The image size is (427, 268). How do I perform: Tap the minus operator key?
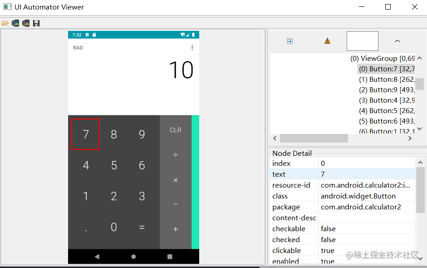(x=176, y=204)
